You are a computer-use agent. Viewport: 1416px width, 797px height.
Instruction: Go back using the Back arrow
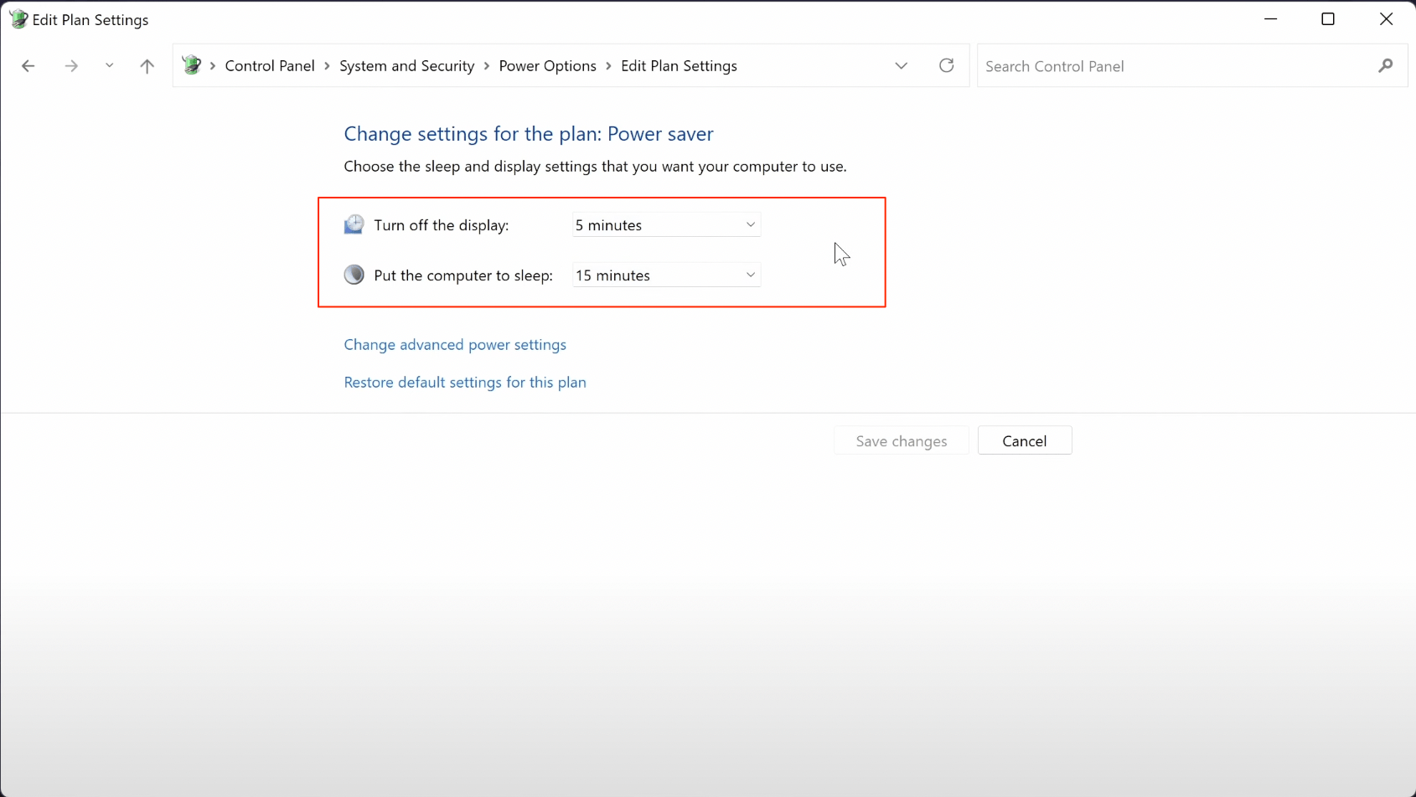click(28, 66)
